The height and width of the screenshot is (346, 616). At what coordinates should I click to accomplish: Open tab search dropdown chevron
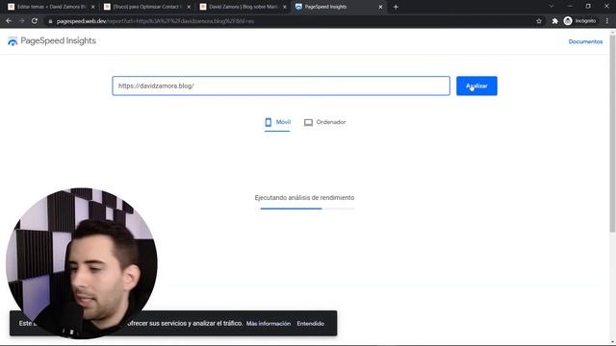pos(552,7)
